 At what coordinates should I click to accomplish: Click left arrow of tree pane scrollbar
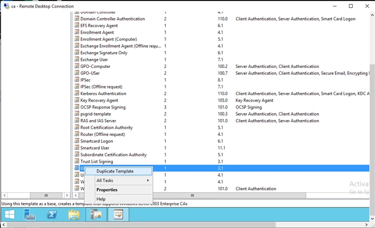[4, 195]
